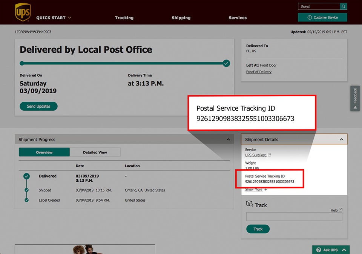Open the Feedback side tab

point(355,99)
